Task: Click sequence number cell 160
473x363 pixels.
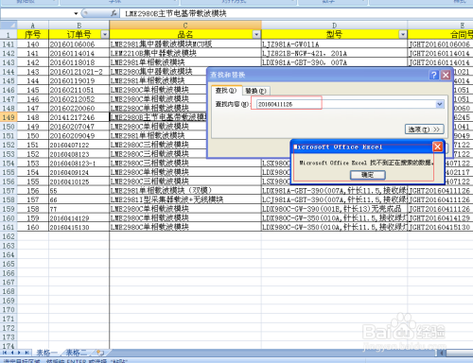Action: (x=33, y=227)
